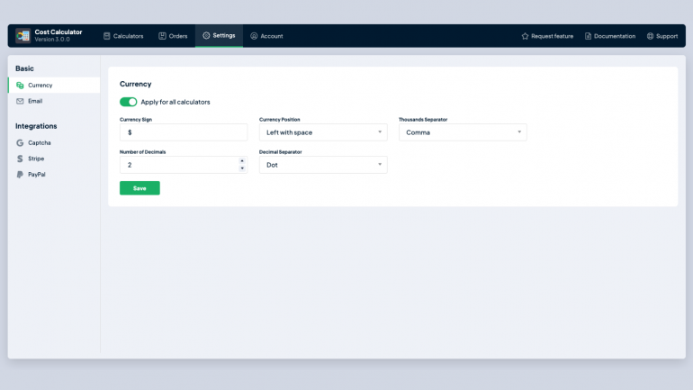Click the PayPal icon in Integrations

pos(20,175)
